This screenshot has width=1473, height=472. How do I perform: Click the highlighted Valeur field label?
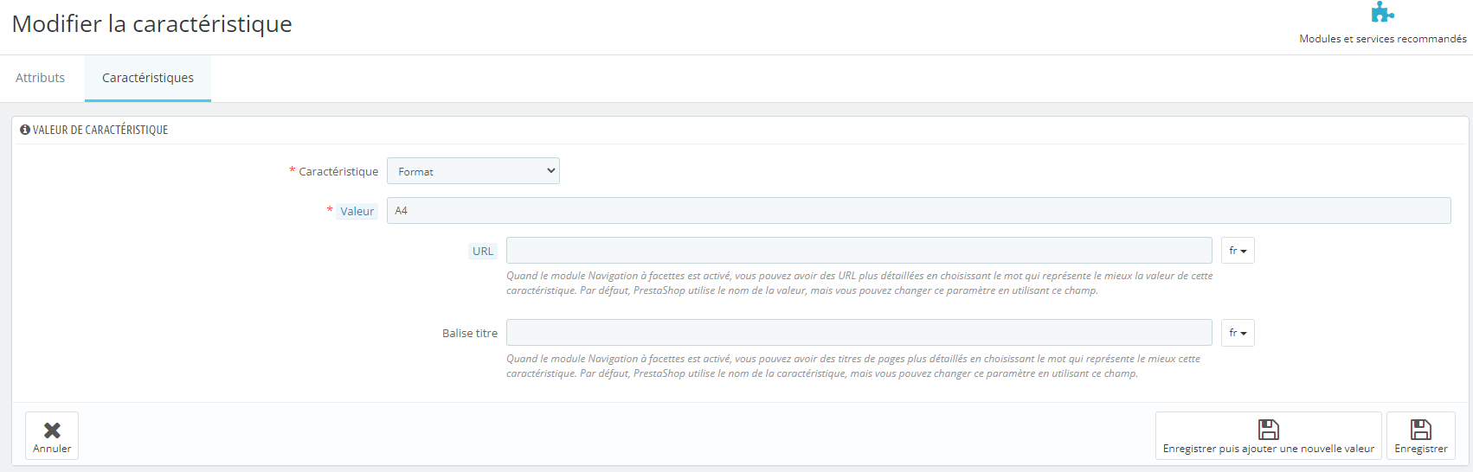pos(357,211)
